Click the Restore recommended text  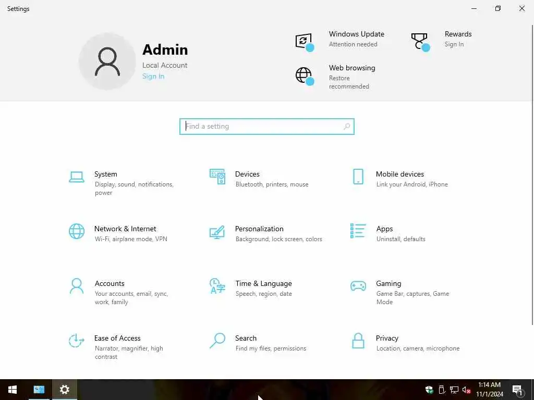pos(349,82)
